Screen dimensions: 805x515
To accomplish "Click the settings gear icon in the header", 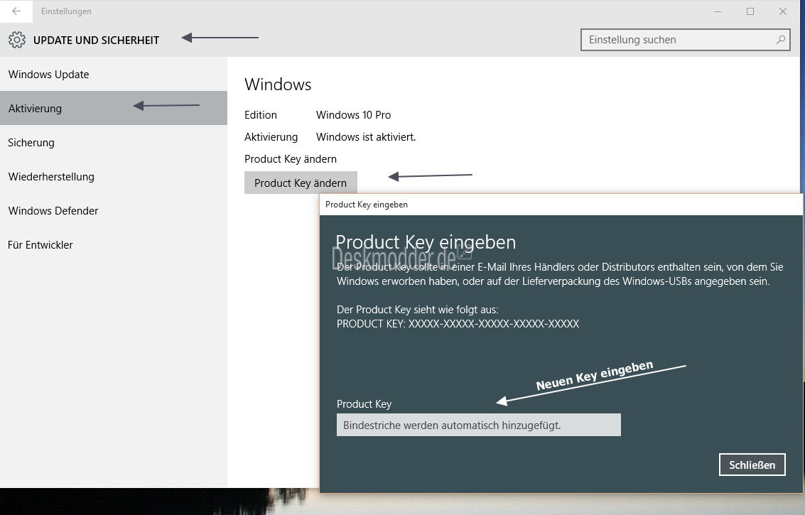I will tap(17, 40).
